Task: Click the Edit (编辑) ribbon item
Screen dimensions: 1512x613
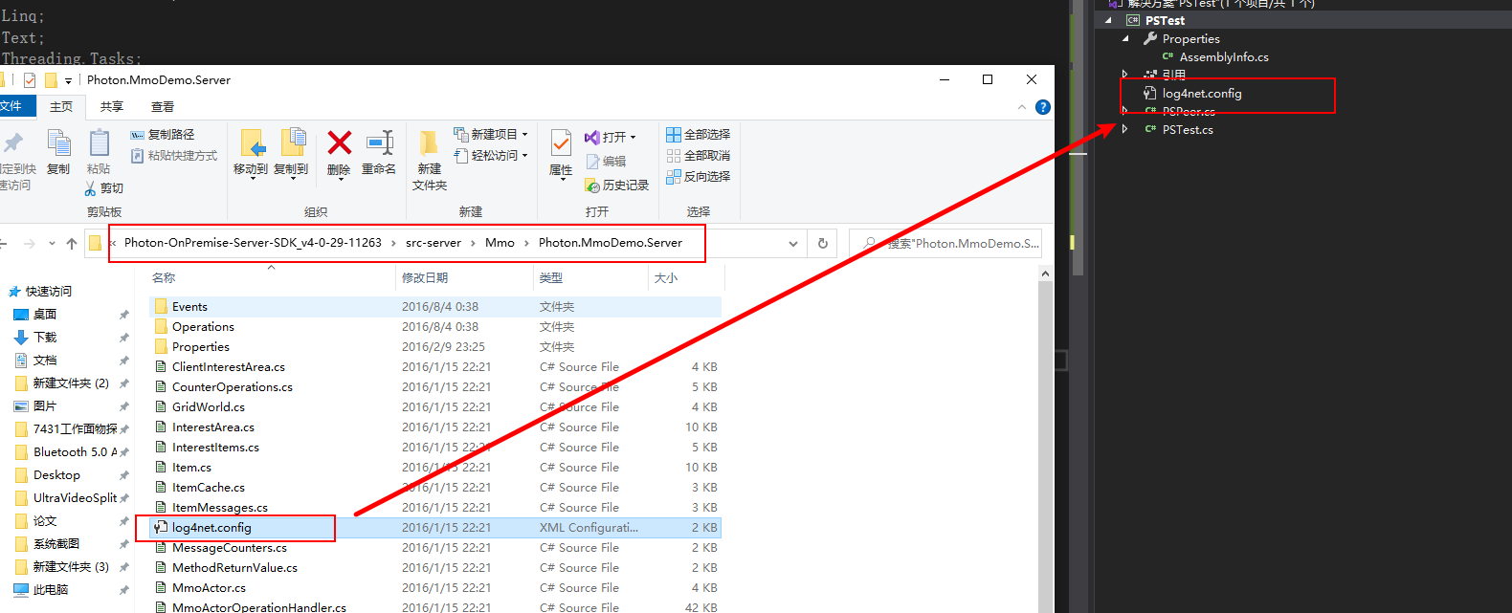Action: [606, 162]
